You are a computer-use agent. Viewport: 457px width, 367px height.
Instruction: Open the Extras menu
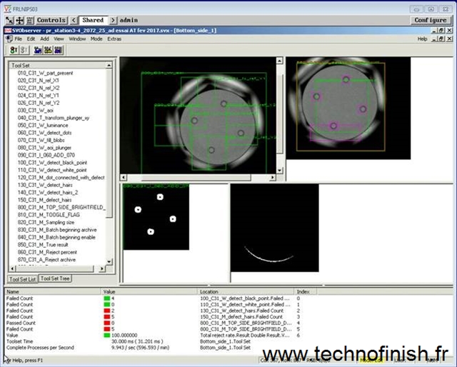(114, 39)
